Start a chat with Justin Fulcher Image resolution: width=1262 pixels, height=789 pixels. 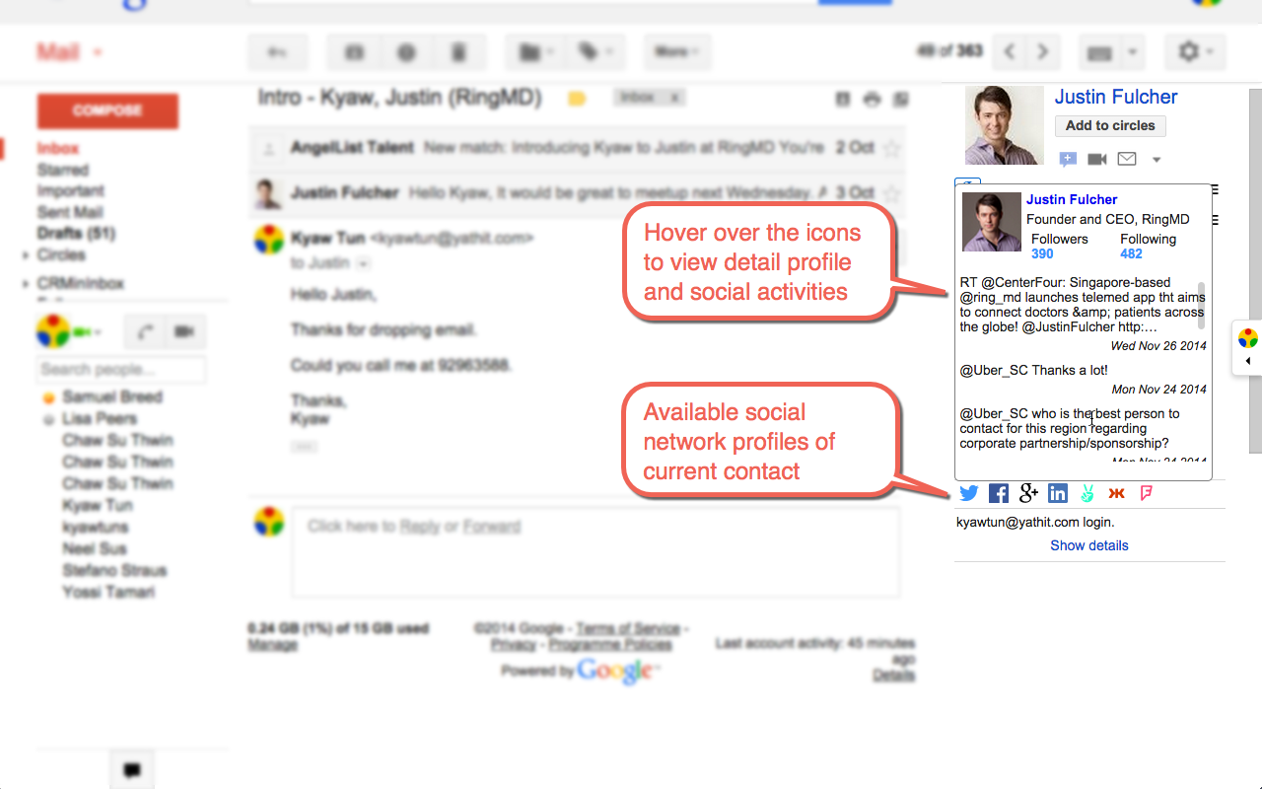[1067, 159]
